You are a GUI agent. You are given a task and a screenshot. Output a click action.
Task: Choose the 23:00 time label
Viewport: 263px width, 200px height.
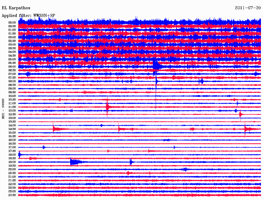(x=12, y=192)
